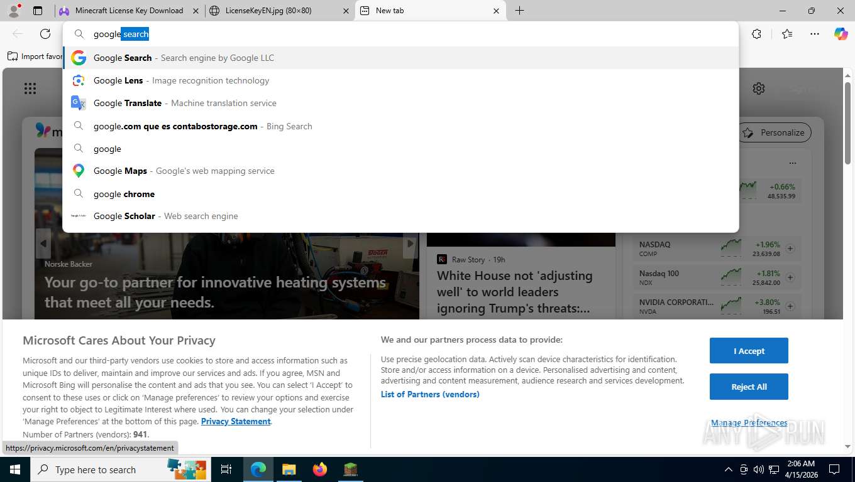The image size is (855, 482).
Task: Open File Explorer from taskbar
Action: pos(289,469)
